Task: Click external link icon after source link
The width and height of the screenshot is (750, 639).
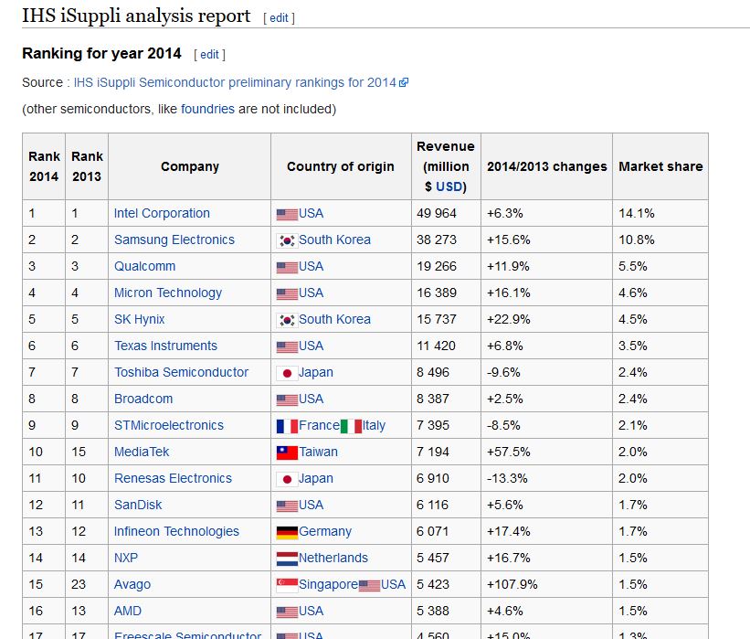Action: tap(404, 83)
